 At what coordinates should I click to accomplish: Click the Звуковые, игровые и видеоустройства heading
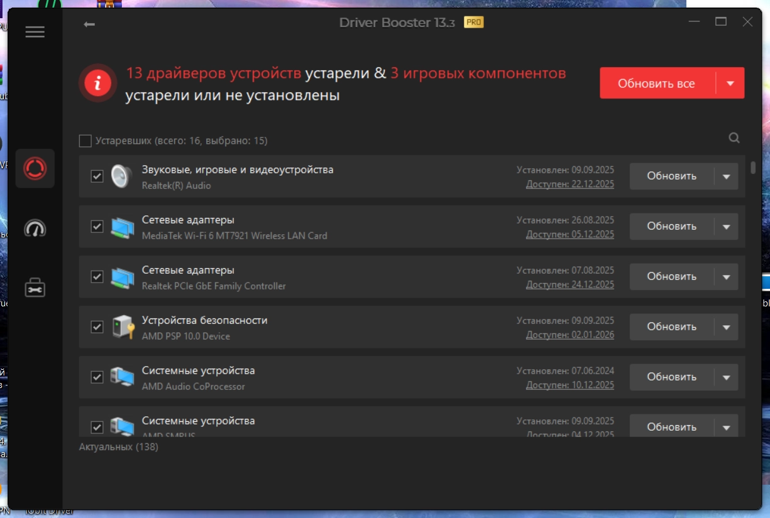tap(238, 170)
